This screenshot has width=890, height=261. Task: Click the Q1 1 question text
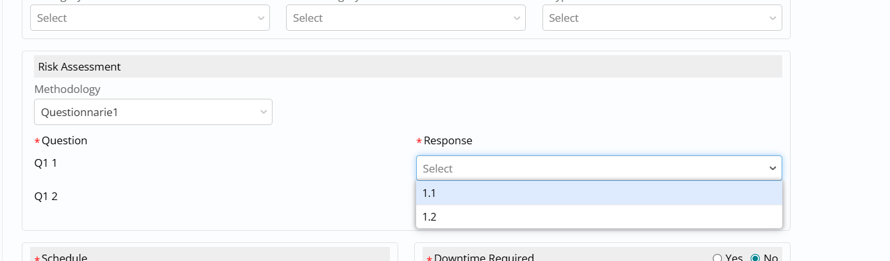point(46,163)
